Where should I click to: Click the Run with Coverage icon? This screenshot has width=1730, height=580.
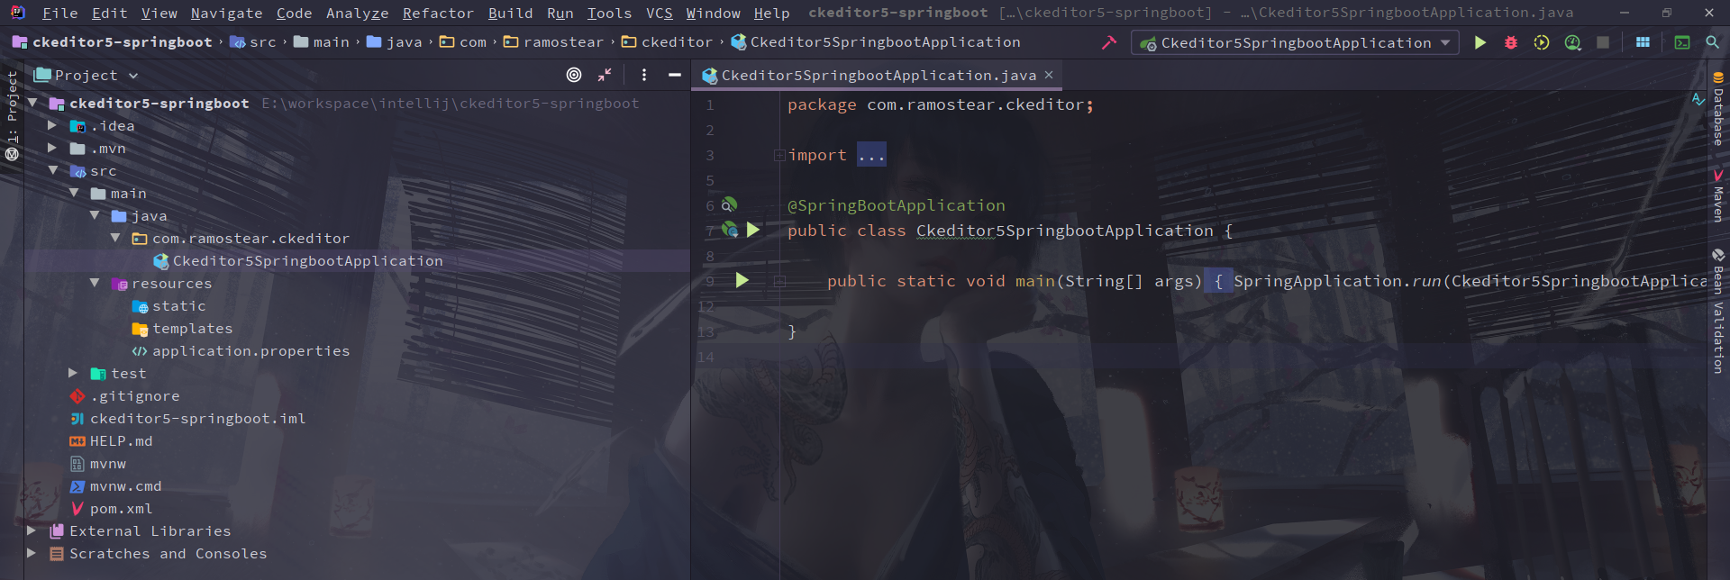point(1542,42)
